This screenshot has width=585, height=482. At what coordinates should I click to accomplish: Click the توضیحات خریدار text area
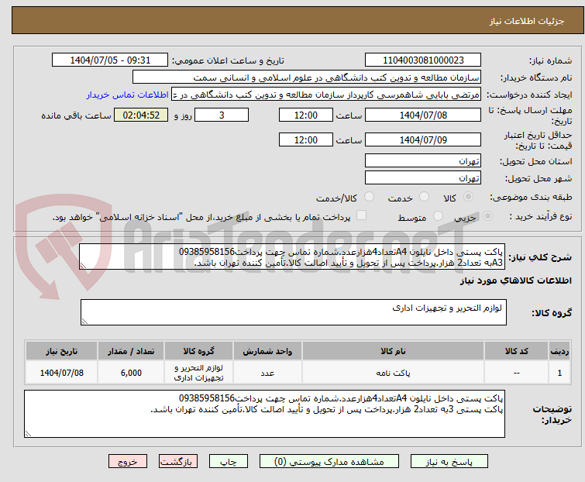(x=264, y=414)
